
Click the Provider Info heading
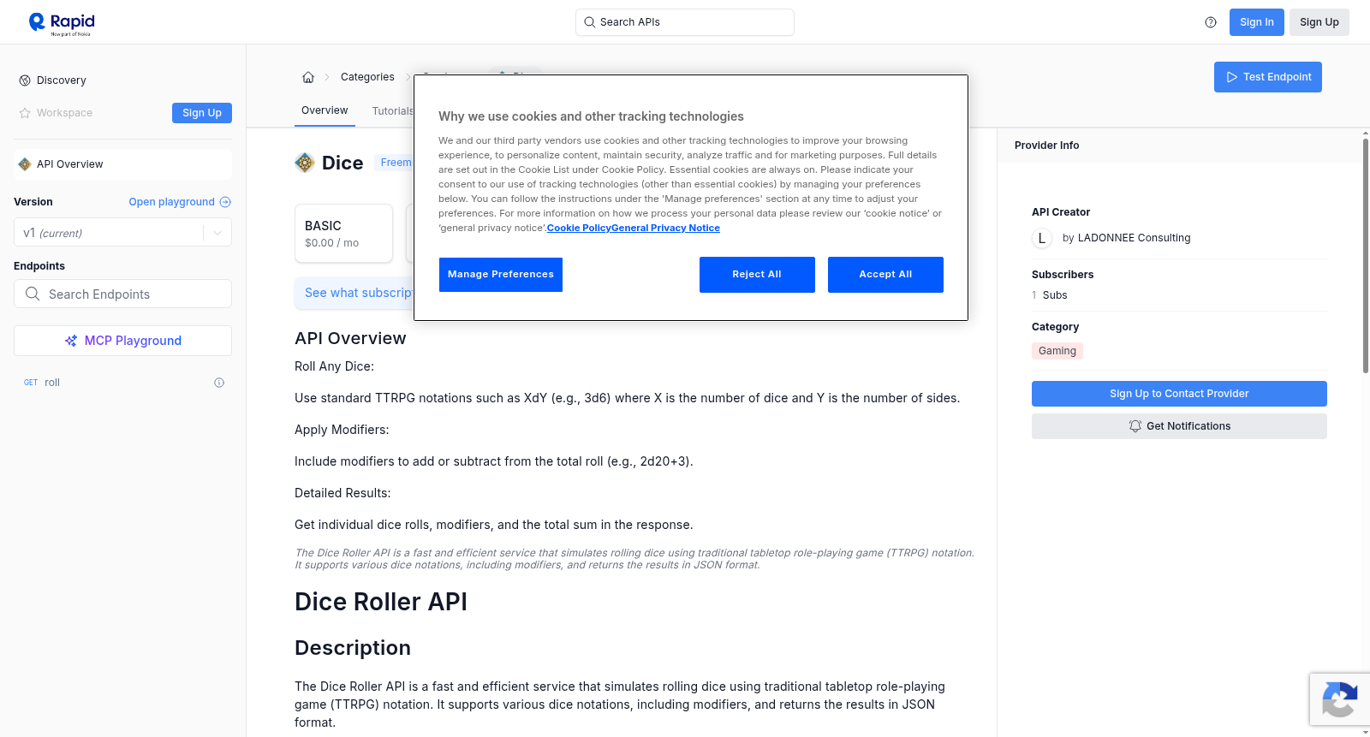pyautogui.click(x=1046, y=146)
